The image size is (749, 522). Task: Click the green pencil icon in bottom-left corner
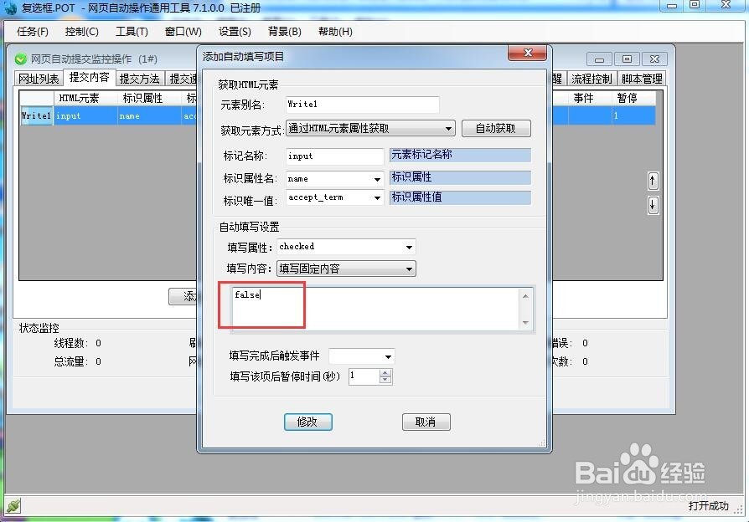click(x=13, y=505)
